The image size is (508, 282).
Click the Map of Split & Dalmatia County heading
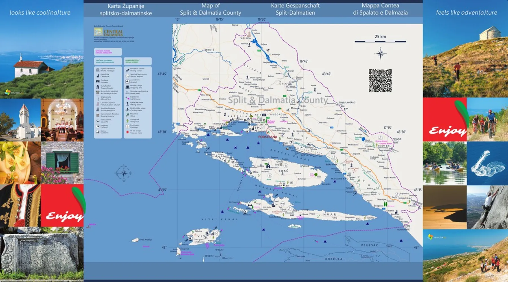(x=211, y=9)
